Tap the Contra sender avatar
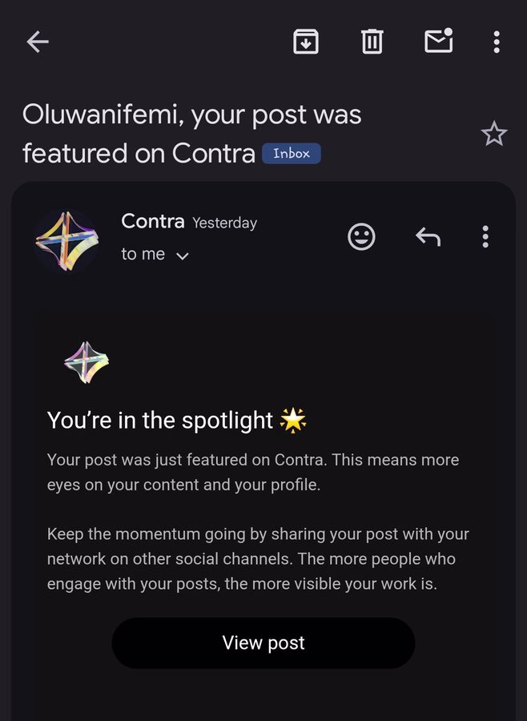The image size is (527, 721). click(x=67, y=237)
